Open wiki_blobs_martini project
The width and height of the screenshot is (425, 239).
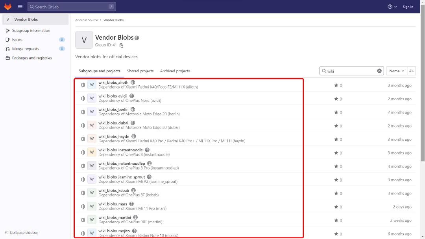pos(115,218)
